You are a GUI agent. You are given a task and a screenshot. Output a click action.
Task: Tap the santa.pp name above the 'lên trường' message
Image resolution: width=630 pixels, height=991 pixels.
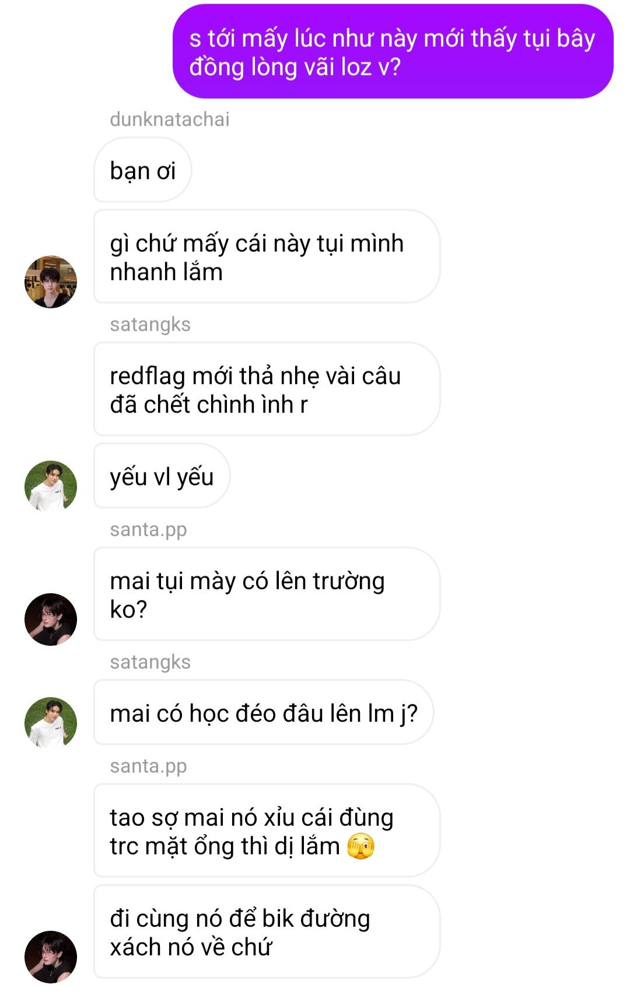pyautogui.click(x=149, y=530)
